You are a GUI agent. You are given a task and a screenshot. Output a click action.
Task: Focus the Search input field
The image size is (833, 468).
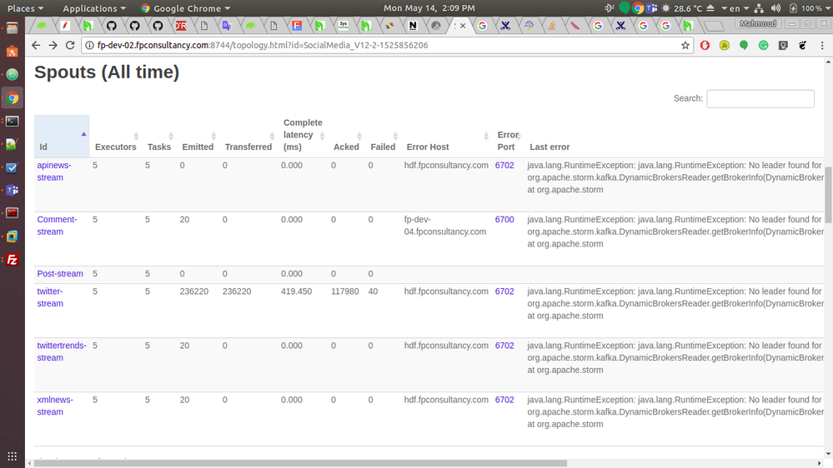click(x=760, y=98)
